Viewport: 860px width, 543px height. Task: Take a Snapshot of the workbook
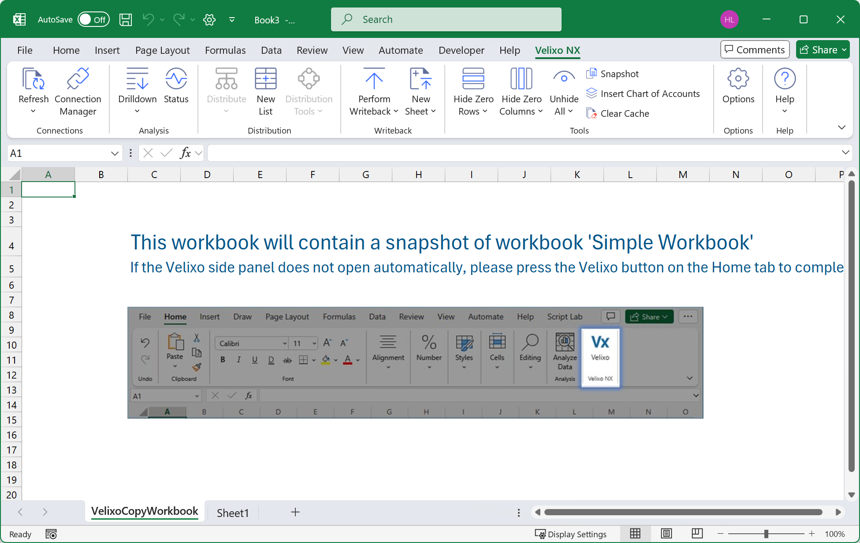click(x=613, y=74)
